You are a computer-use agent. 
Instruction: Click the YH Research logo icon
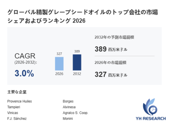click(x=150, y=107)
